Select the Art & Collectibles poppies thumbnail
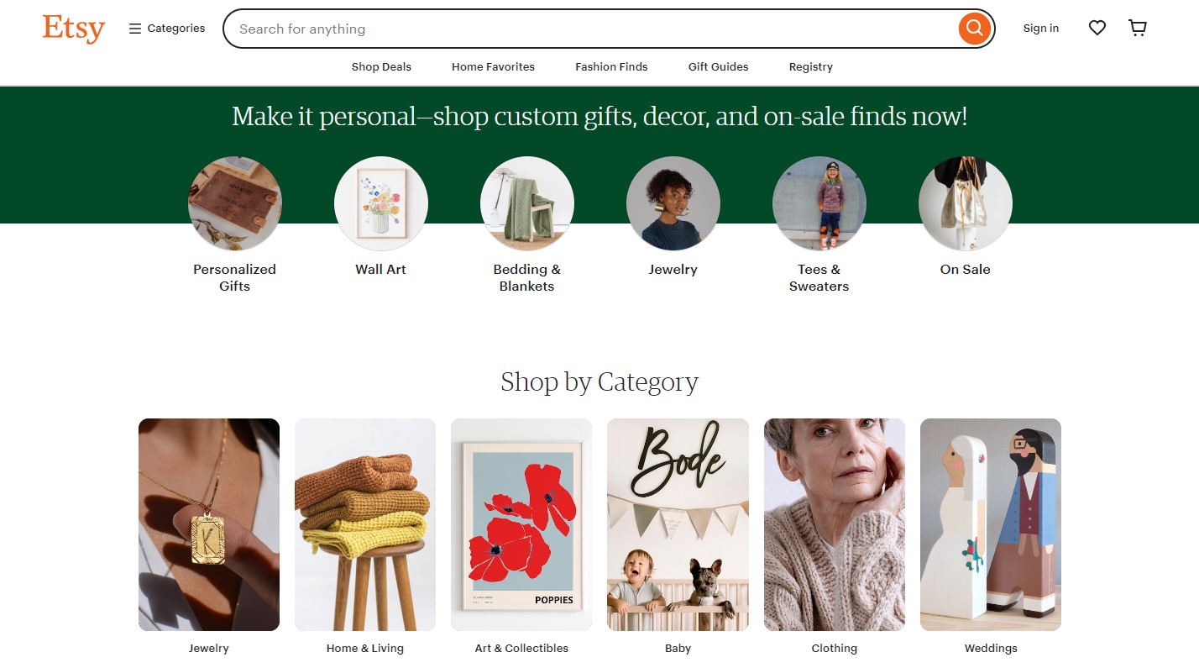Viewport: 1199px width, 668px height. click(x=521, y=524)
